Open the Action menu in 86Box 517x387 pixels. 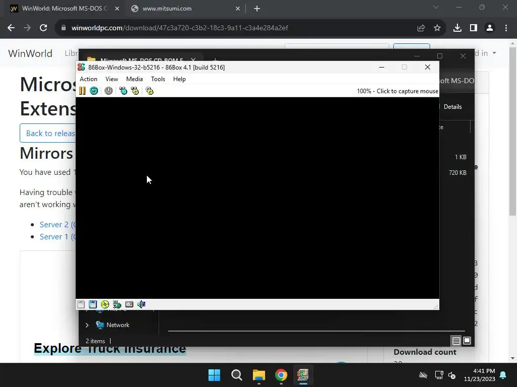[x=88, y=79]
